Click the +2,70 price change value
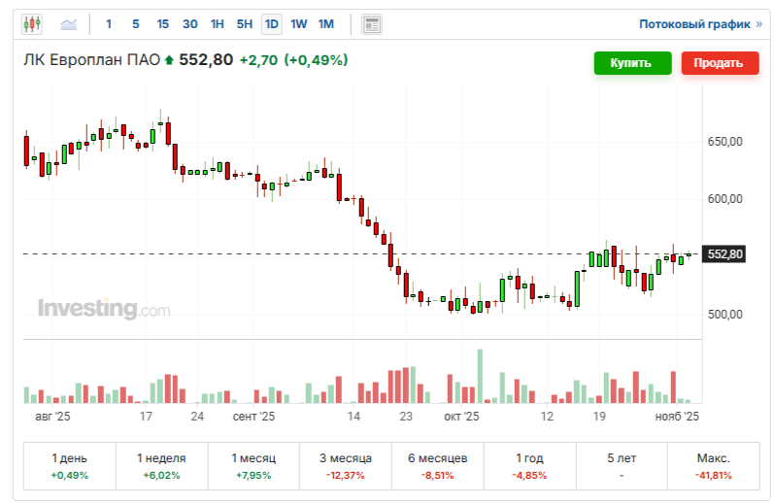This screenshot has height=504, width=774. click(x=258, y=60)
